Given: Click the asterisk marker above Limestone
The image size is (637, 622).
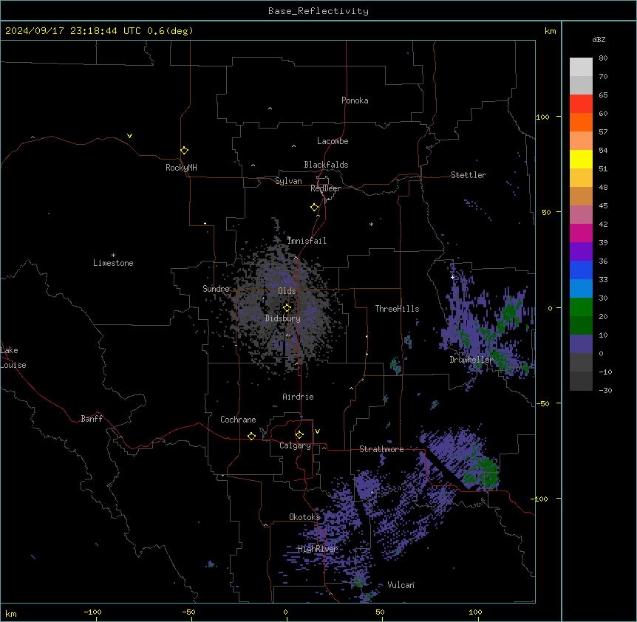Looking at the screenshot, I should 113,256.
